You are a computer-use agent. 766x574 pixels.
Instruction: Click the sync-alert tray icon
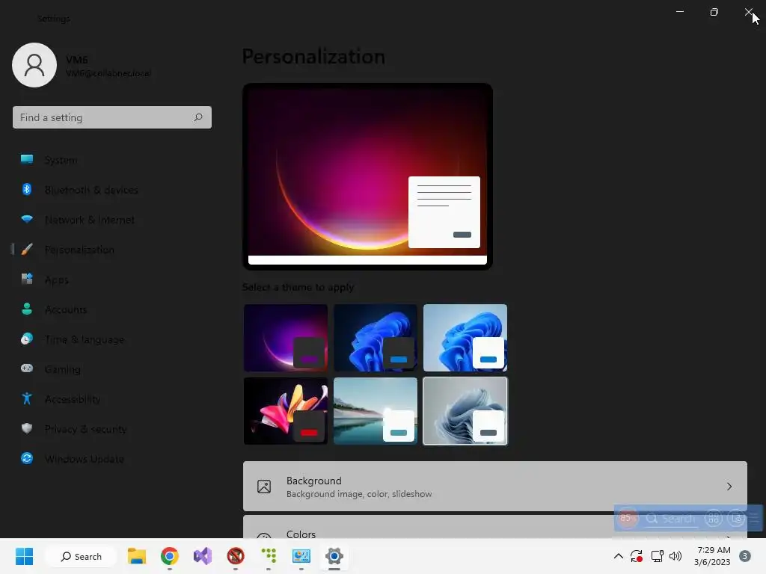pos(637,556)
